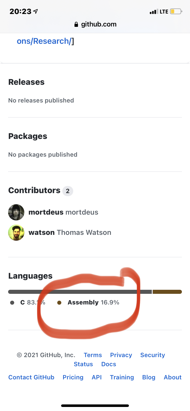This screenshot has height=411, width=190.
Task: Open the Pricing page link
Action: point(73,377)
